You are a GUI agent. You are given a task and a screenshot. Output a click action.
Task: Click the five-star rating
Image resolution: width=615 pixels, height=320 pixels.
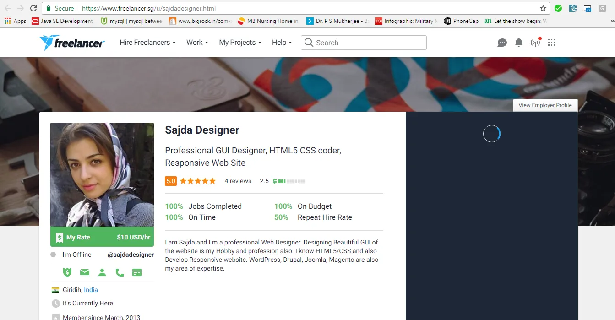click(198, 181)
